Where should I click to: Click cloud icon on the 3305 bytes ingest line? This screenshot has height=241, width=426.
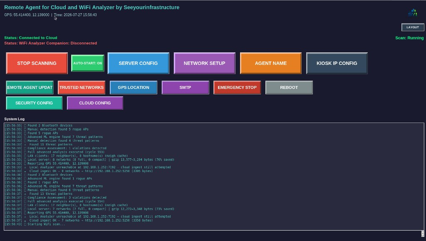pyautogui.click(x=25, y=171)
